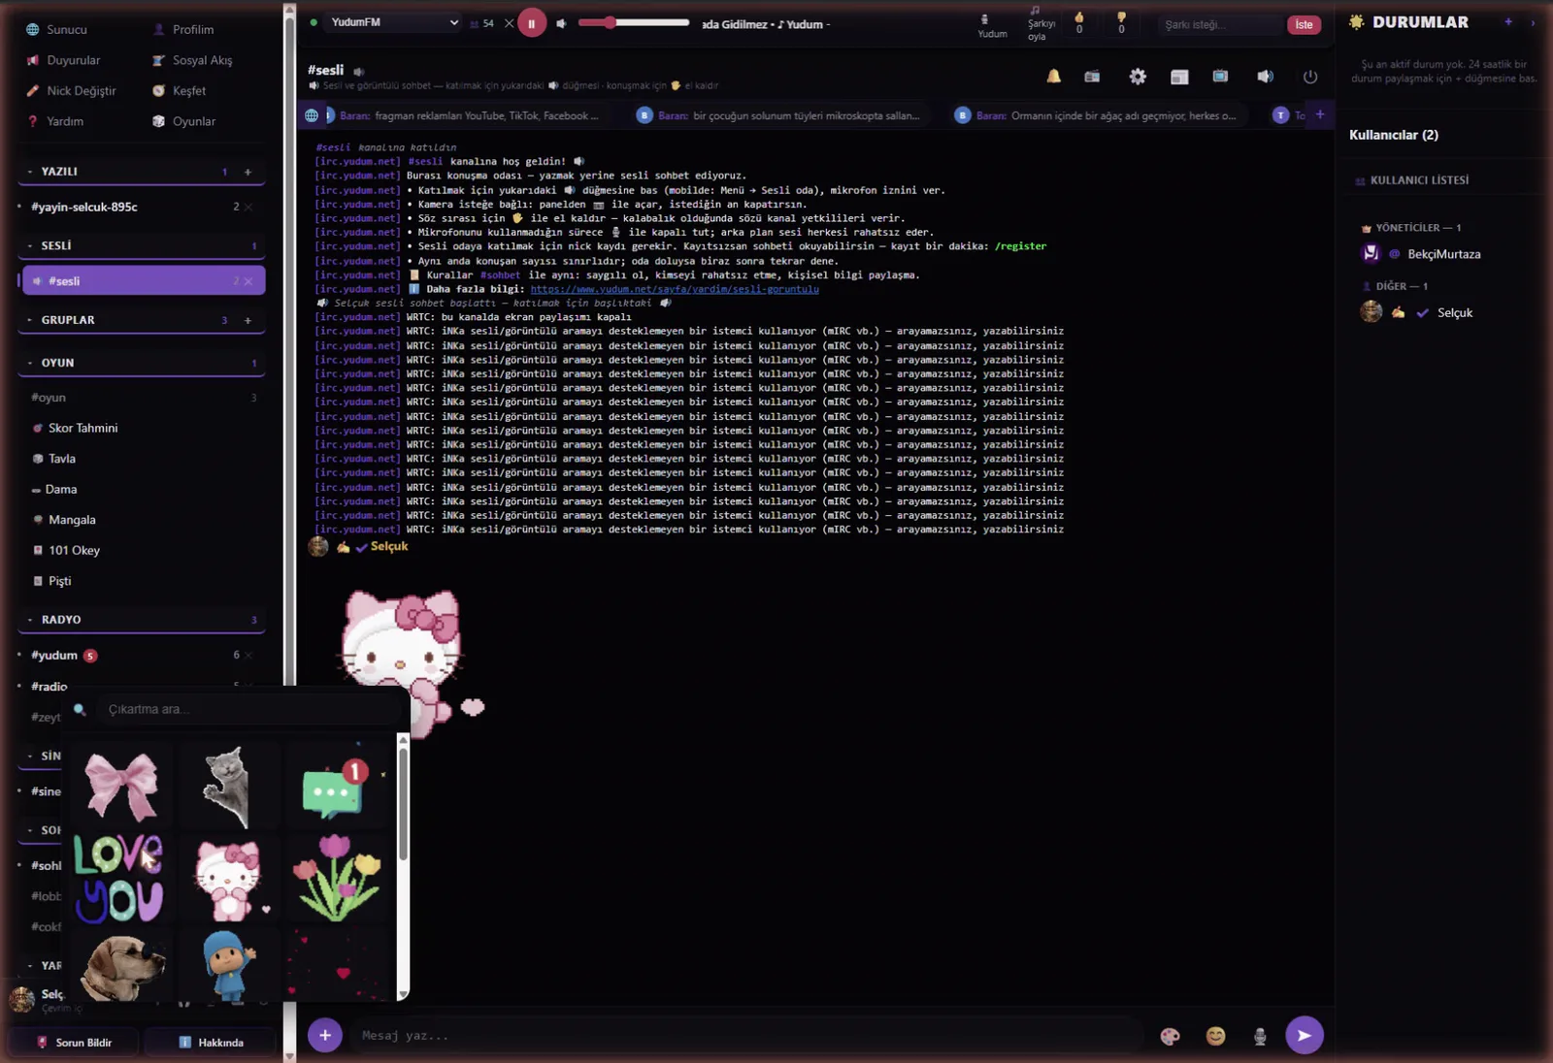Open Sosyal Akış from sidebar
The width and height of the screenshot is (1553, 1063).
(x=202, y=60)
